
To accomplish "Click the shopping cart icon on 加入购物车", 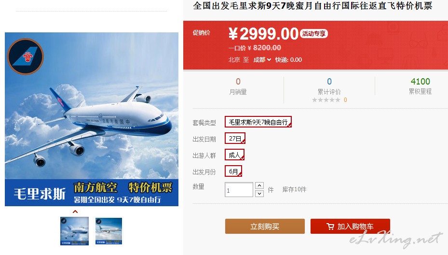I will click(330, 227).
